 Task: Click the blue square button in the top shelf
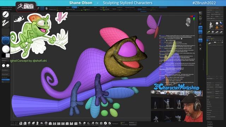coord(42,8)
